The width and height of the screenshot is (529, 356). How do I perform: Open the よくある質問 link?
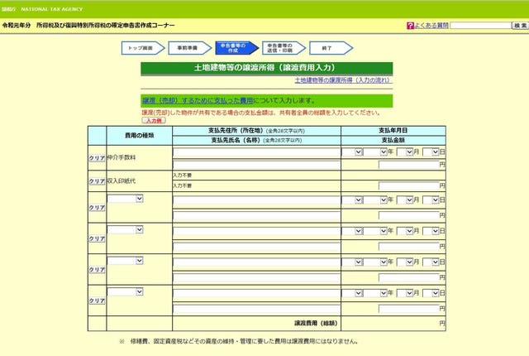point(431,26)
